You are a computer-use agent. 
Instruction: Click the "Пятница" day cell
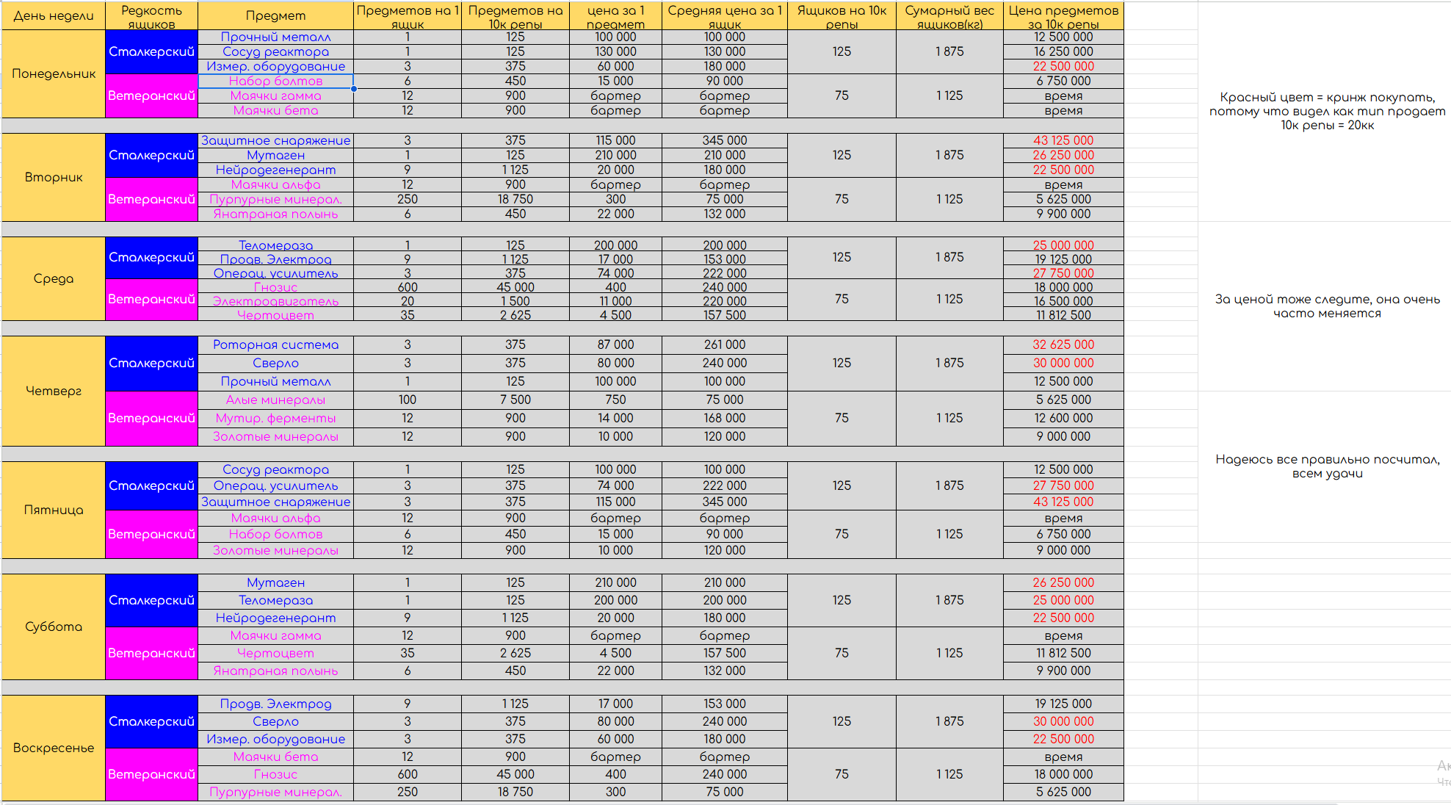(54, 510)
